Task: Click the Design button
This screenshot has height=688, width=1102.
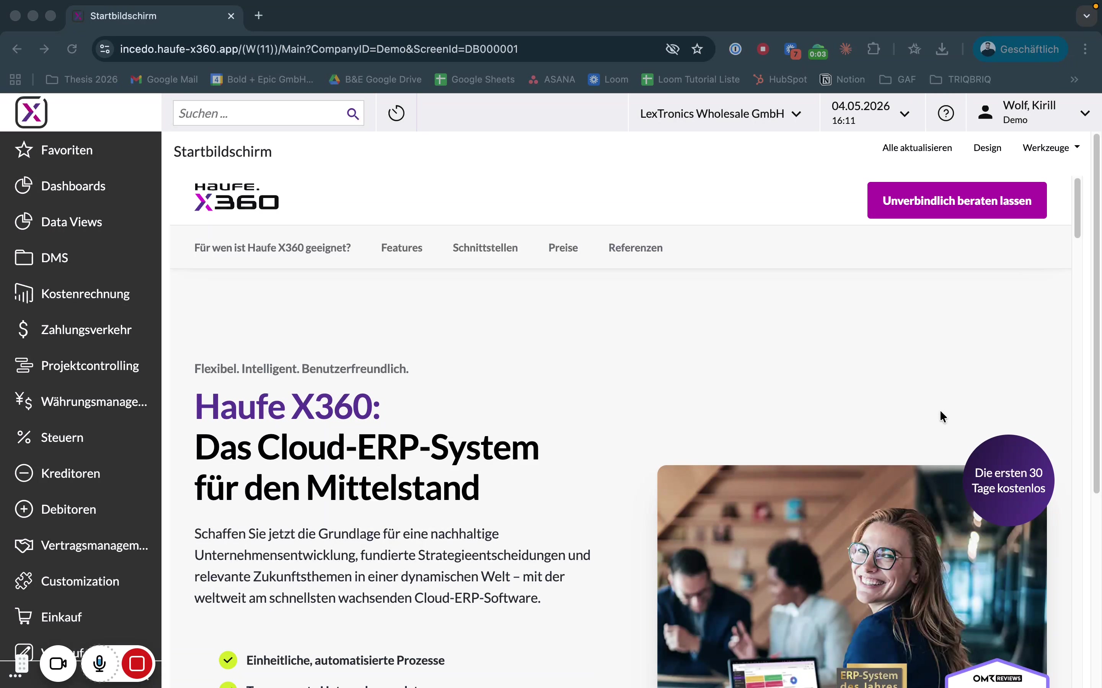Action: tap(987, 148)
